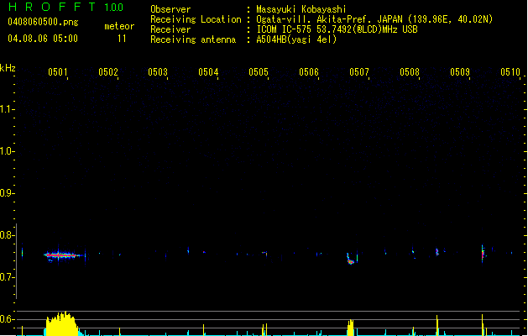Click the 0501 time marker
The width and height of the screenshot is (528, 336).
[58, 72]
